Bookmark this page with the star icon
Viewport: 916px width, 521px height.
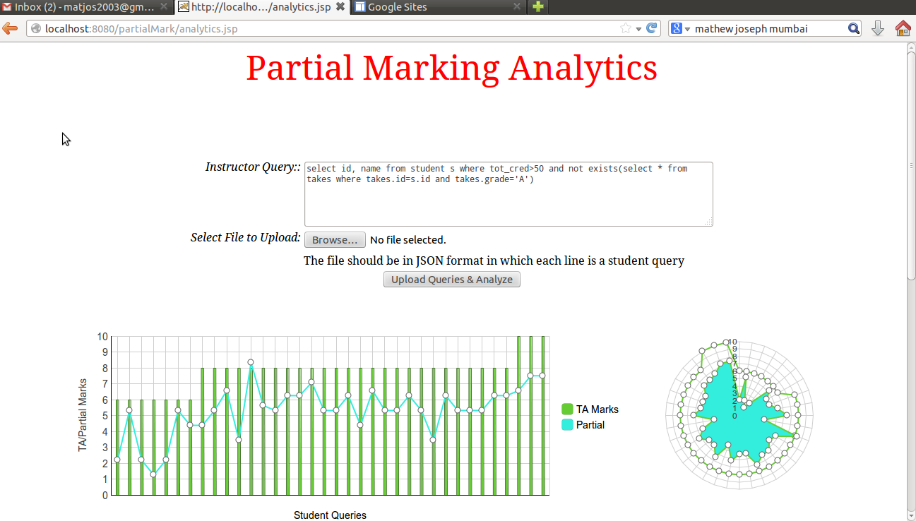coord(626,29)
